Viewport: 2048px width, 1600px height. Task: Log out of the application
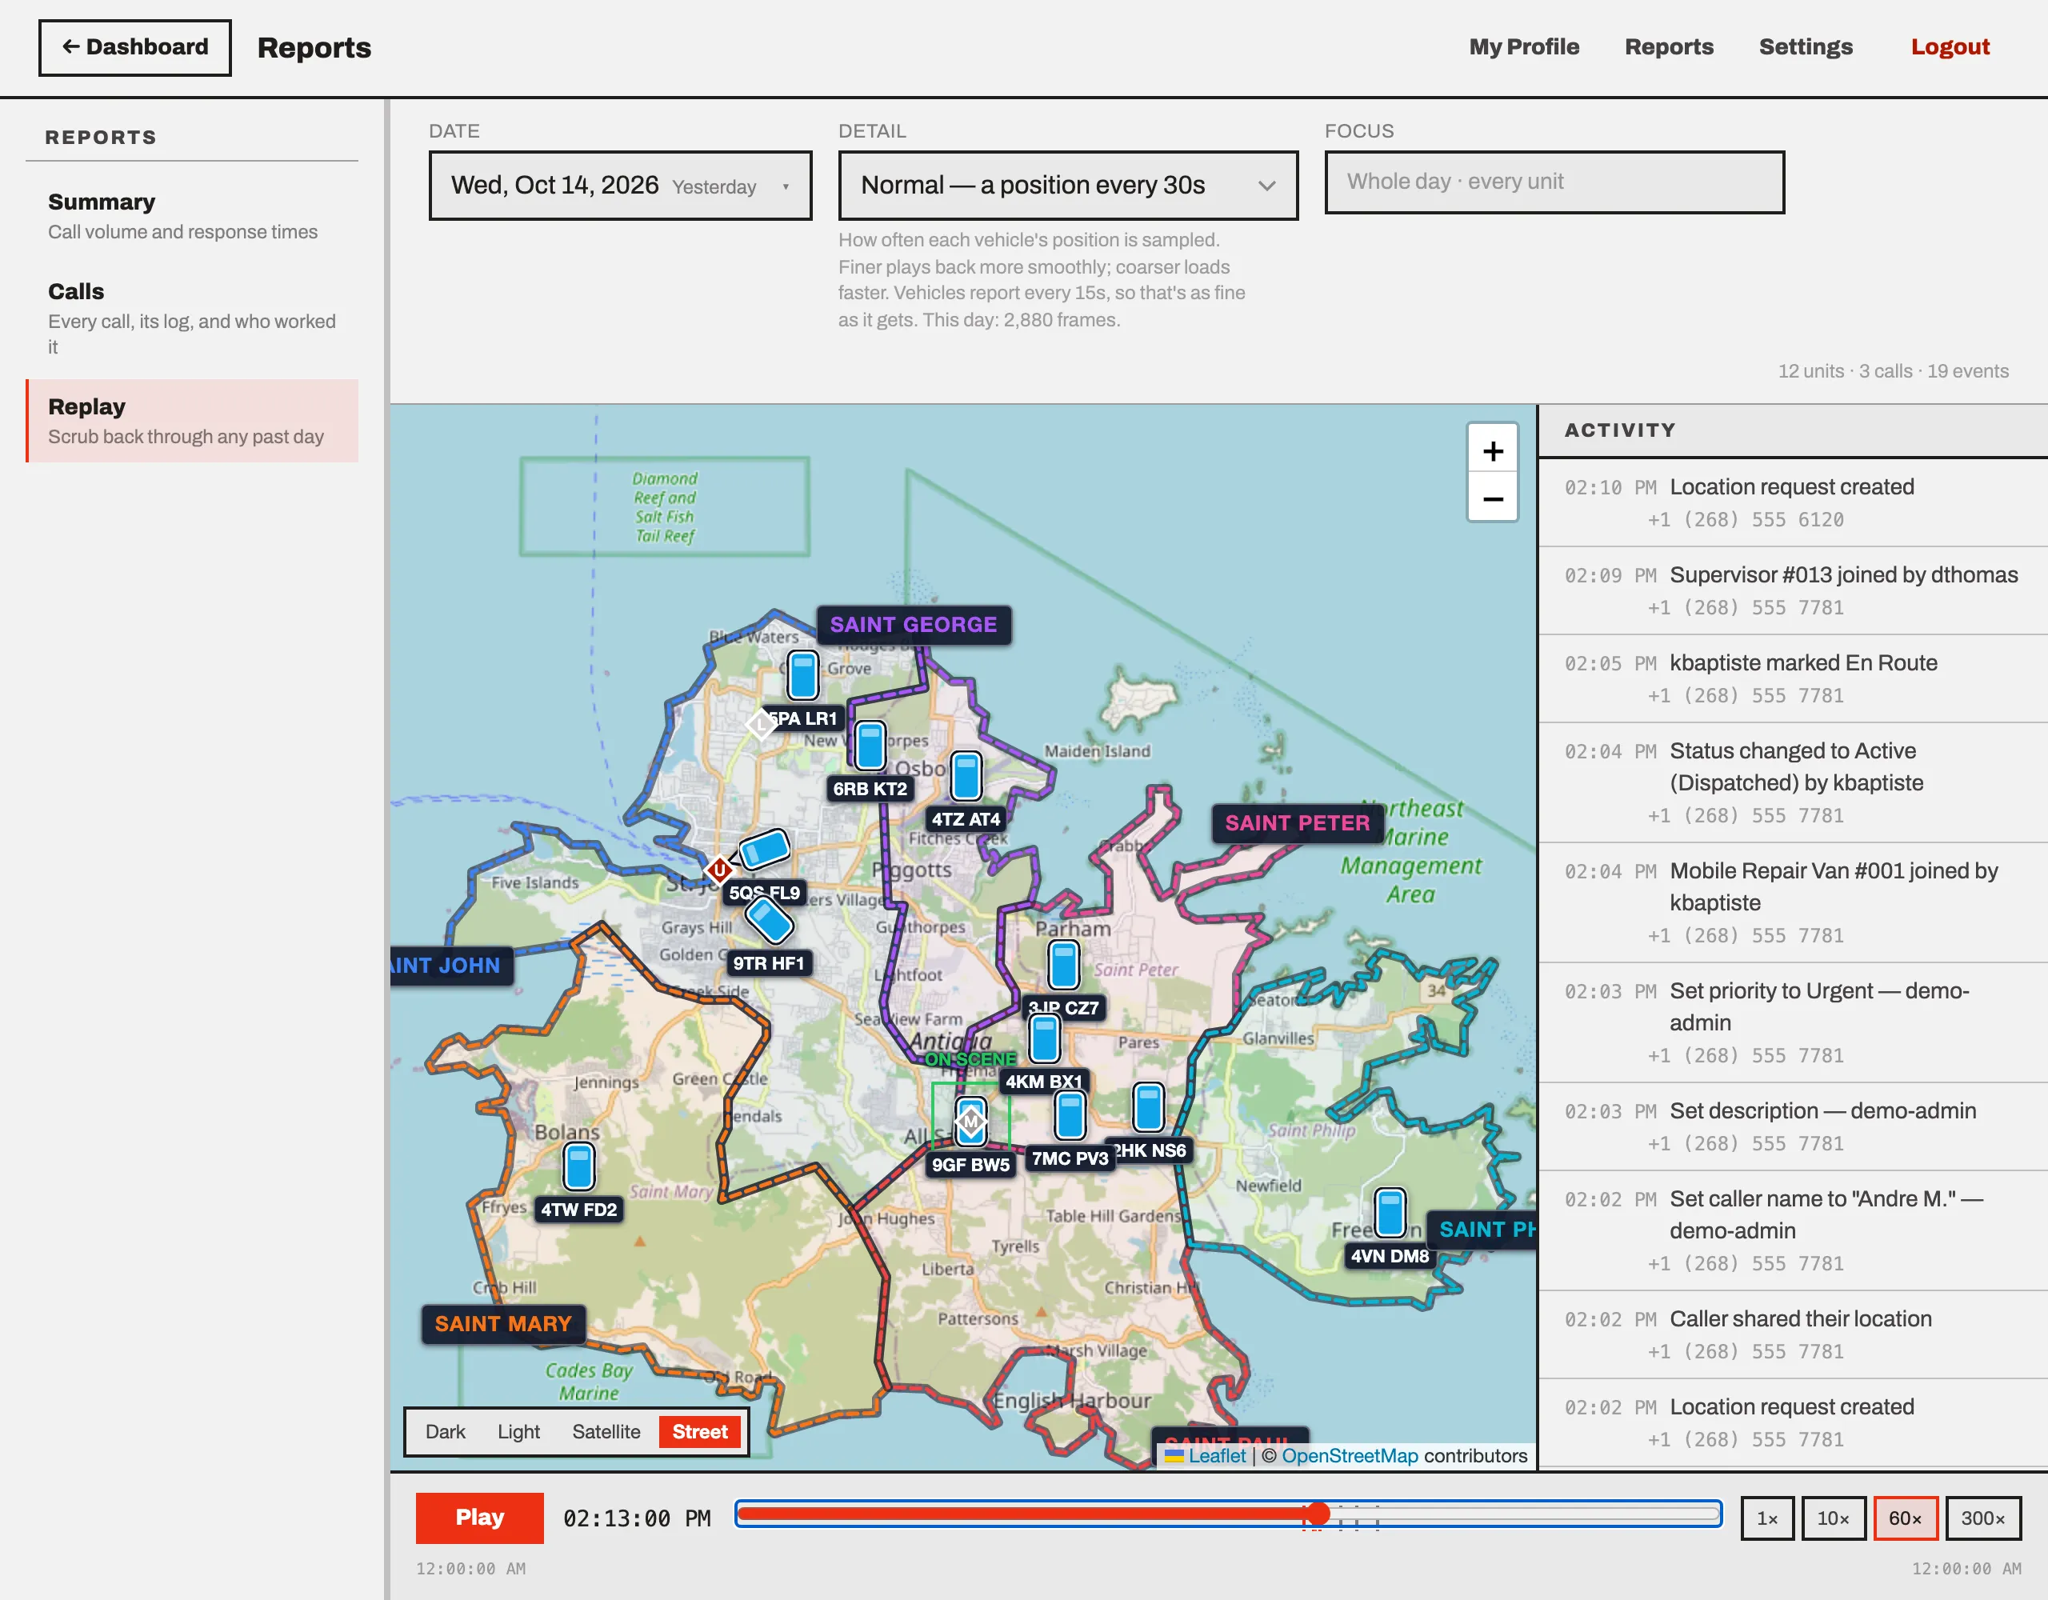1950,47
